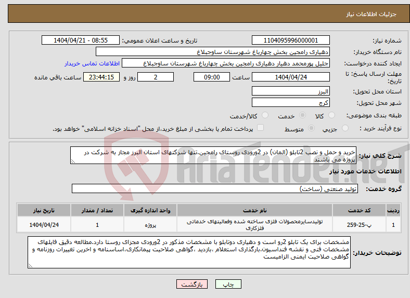The height and width of the screenshot is (298, 410).
Task: Click the request creator name field
Action: [x=226, y=63]
